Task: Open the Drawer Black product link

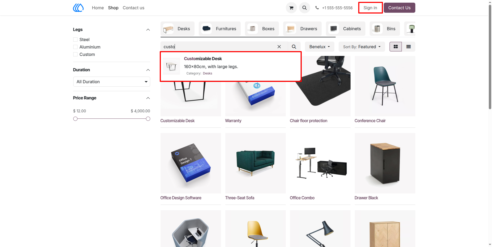Action: click(366, 198)
